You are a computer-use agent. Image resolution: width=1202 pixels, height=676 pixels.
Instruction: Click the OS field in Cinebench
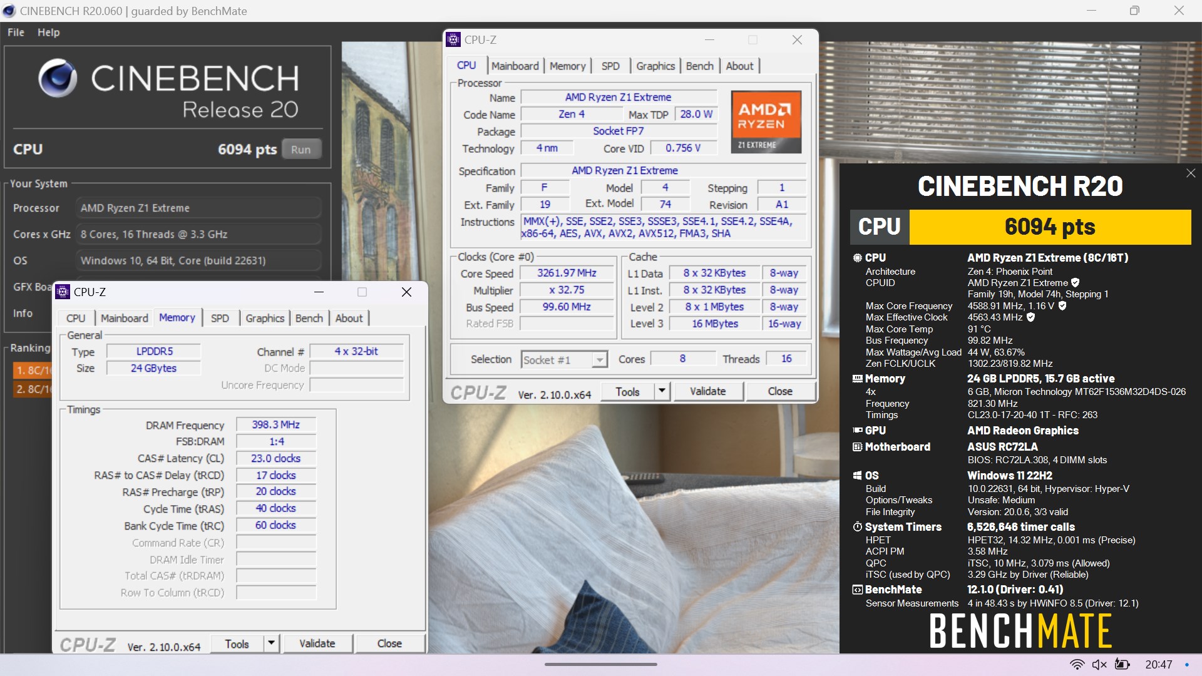tap(198, 260)
